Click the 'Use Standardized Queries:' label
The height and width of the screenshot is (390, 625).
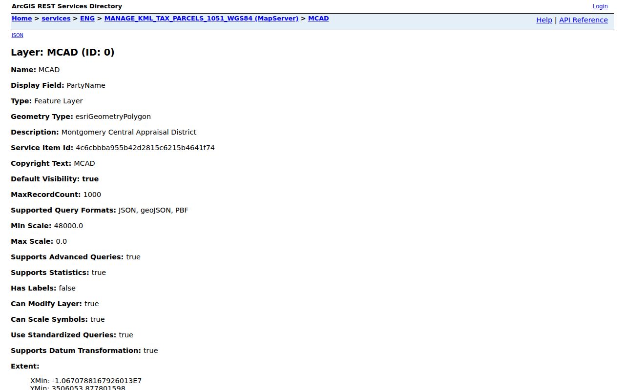coord(63,335)
